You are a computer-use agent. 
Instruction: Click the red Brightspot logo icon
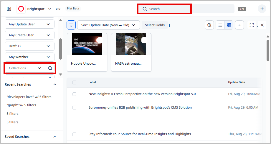coord(21,9)
